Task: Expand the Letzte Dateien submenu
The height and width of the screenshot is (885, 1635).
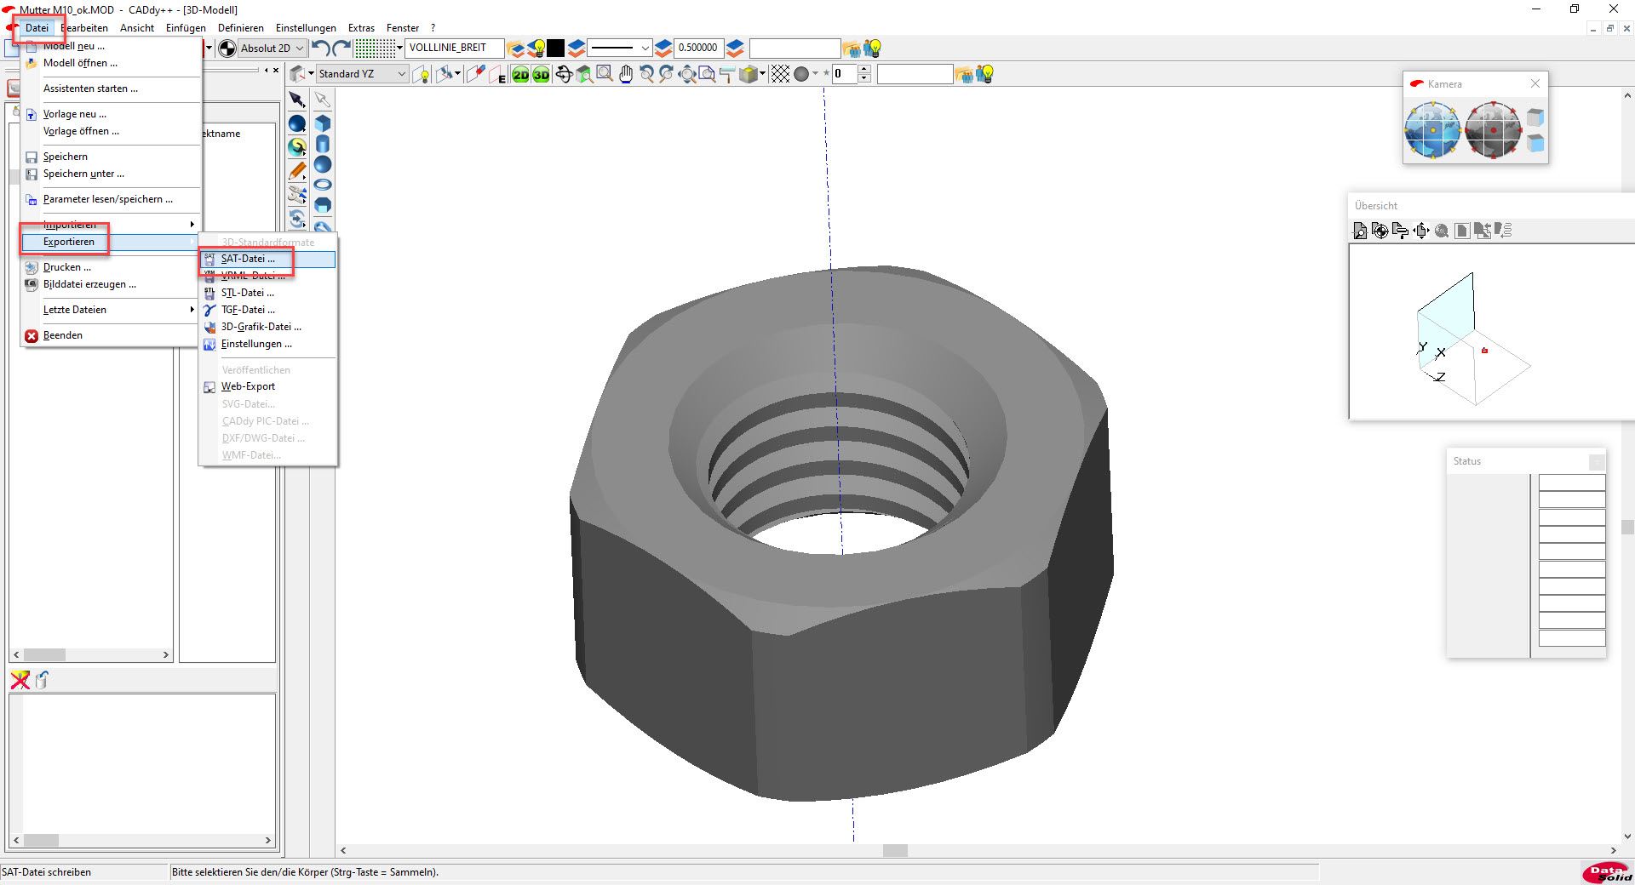Action: [x=111, y=310]
